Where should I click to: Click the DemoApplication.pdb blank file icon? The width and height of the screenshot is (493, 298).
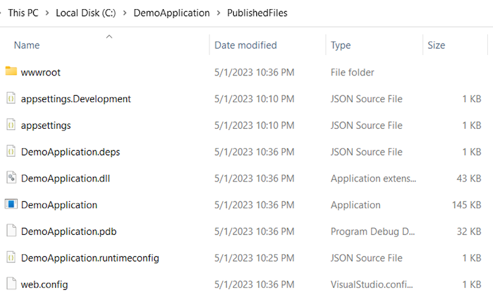(11, 231)
